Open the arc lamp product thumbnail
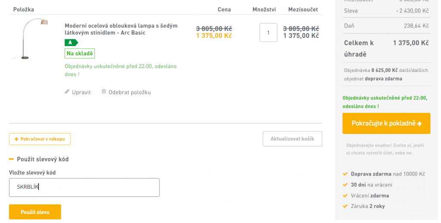441x223 pixels. 31,38
